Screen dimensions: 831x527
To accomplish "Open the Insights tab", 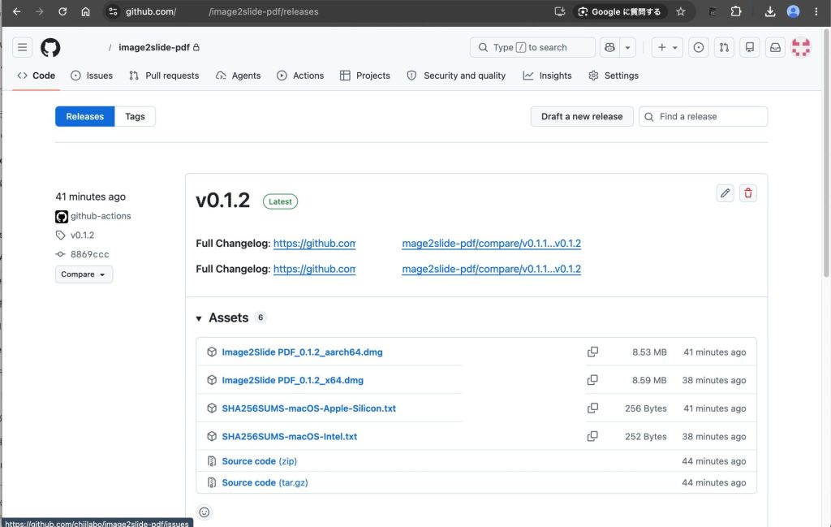I will click(x=548, y=76).
